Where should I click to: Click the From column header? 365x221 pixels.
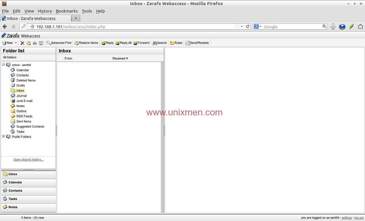(x=68, y=58)
